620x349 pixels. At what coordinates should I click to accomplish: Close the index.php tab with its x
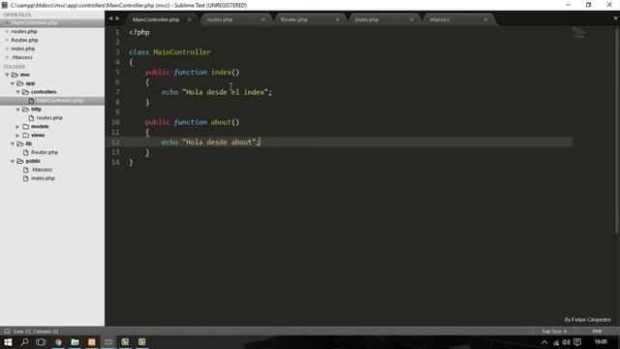(412, 19)
